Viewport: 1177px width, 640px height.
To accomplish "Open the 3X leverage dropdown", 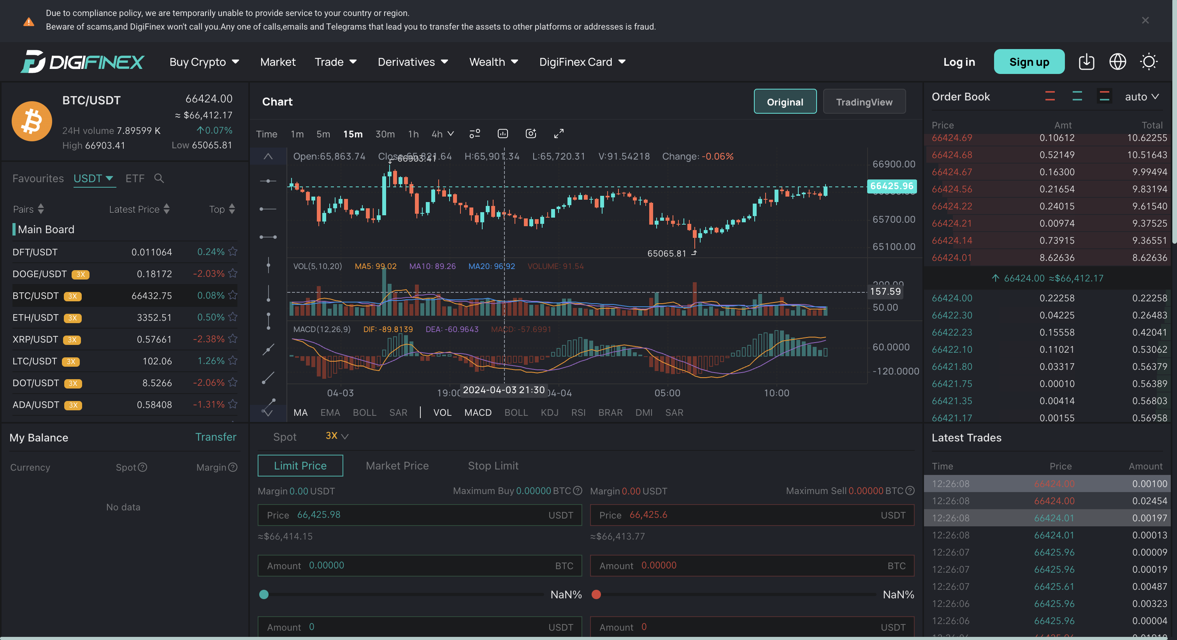I will (337, 436).
